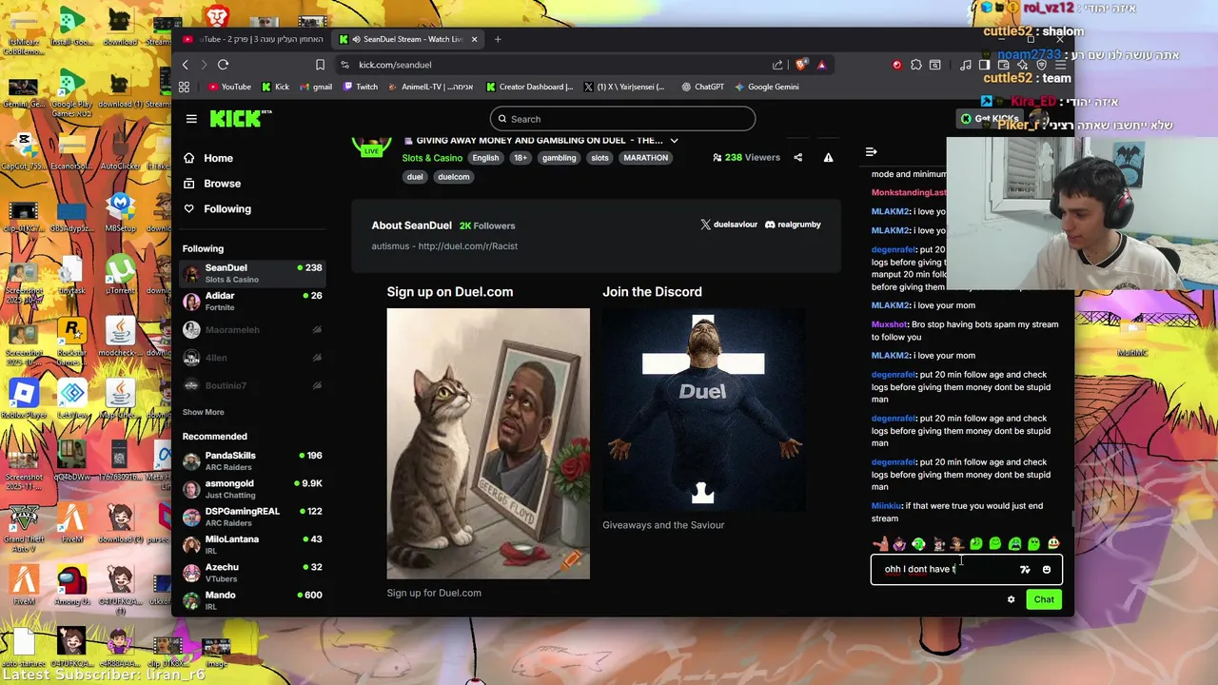Open the Kick hamburger menu

[x=191, y=119]
